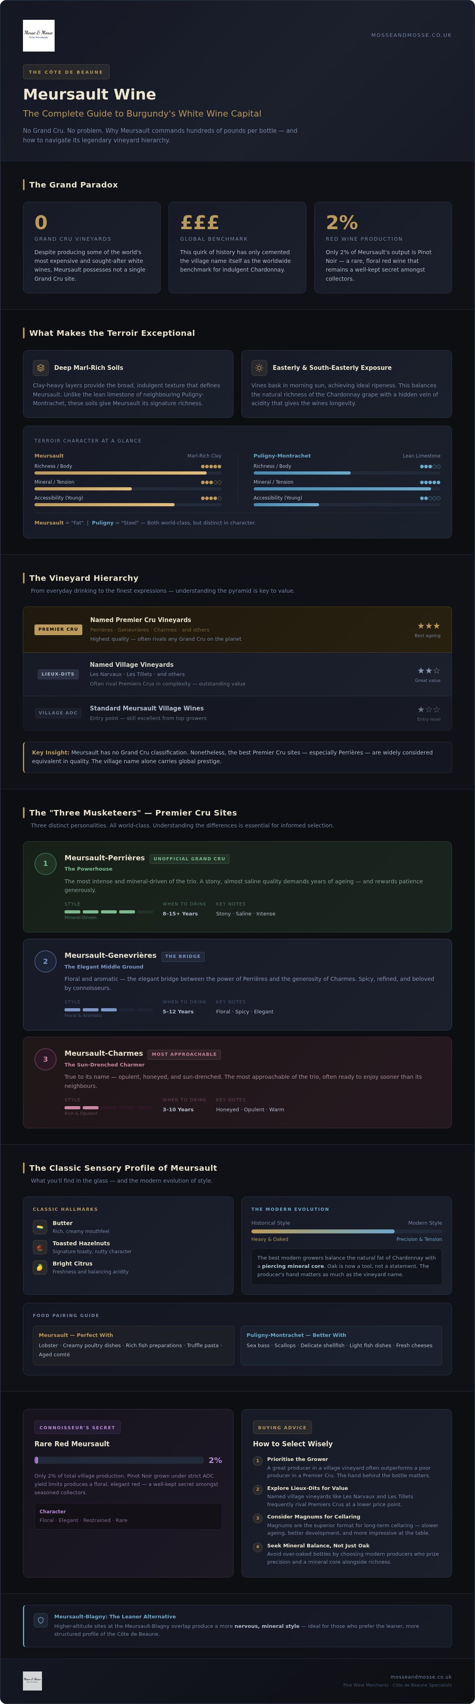475x1704 pixels.
Task: Select the VILLAGE AOC tier badge
Action: [x=58, y=713]
